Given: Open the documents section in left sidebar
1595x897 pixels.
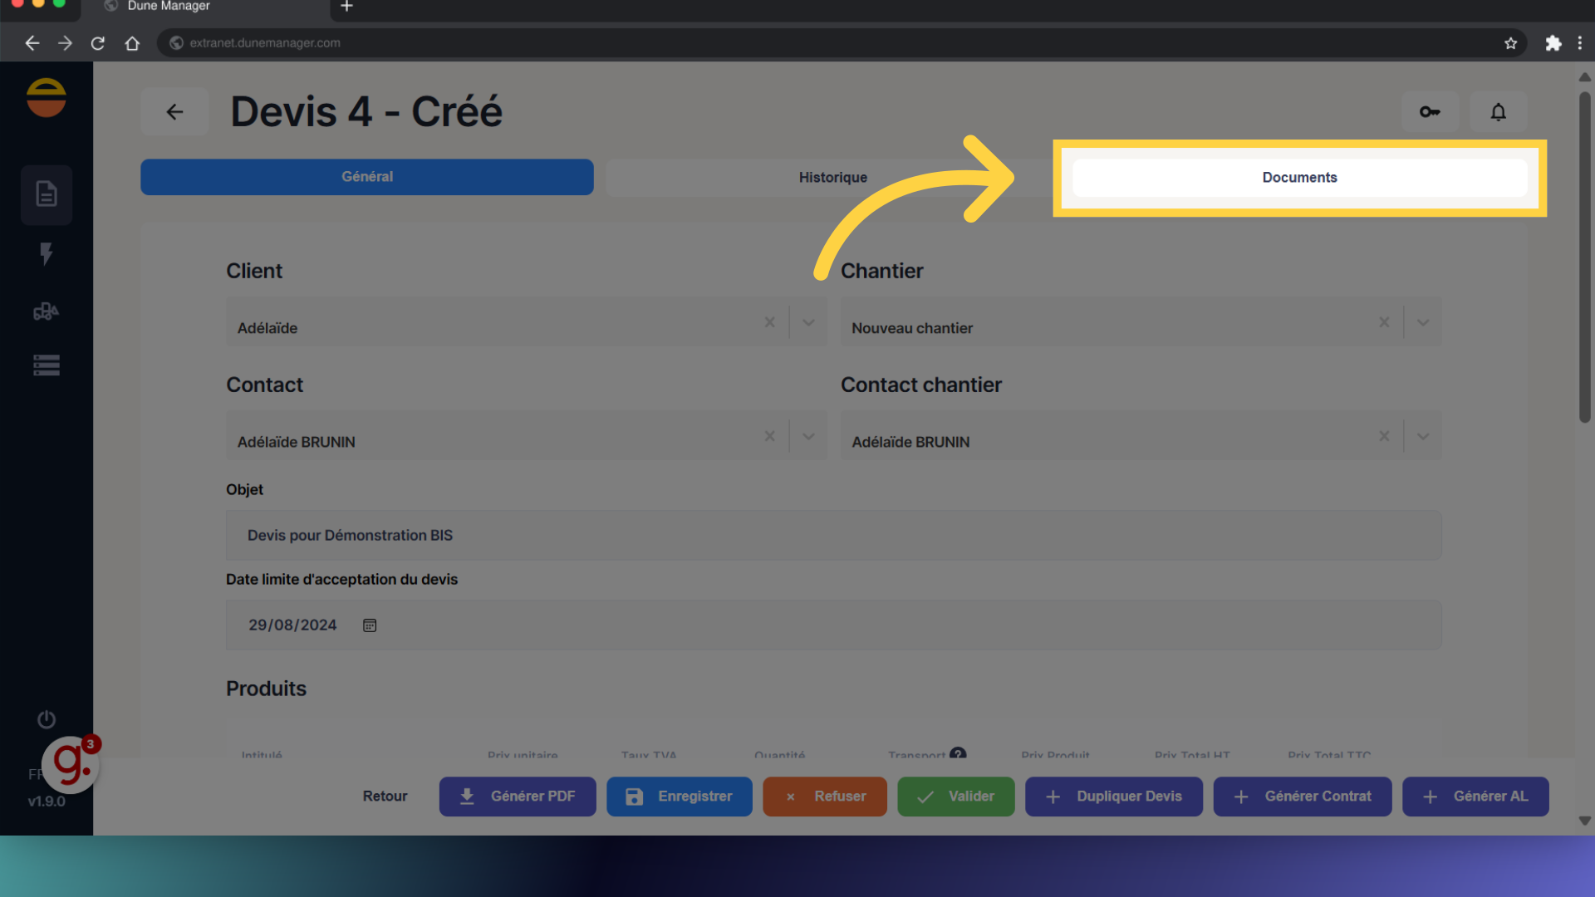Looking at the screenshot, I should coord(47,194).
